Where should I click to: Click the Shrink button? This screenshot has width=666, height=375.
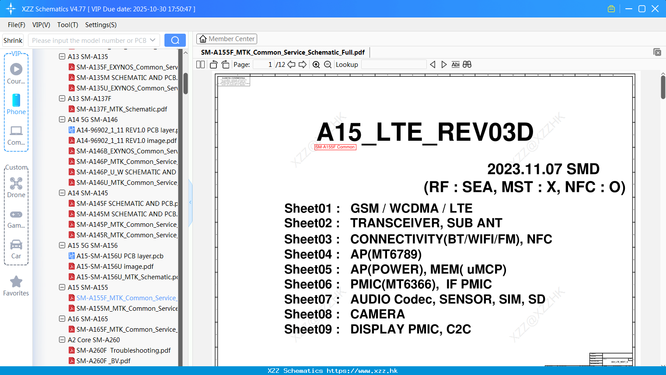[13, 40]
